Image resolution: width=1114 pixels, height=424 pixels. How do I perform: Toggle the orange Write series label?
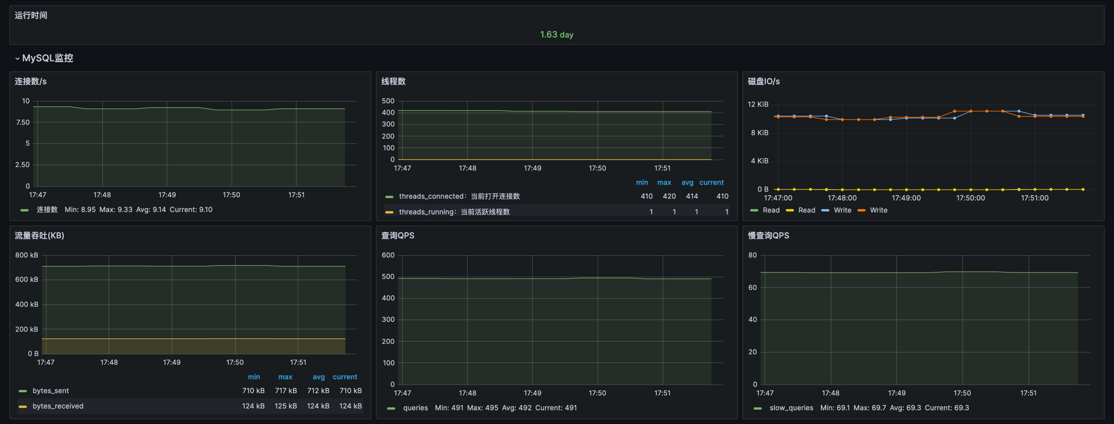[878, 211]
